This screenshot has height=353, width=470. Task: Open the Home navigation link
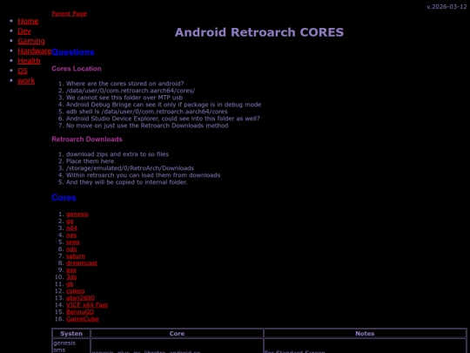[x=28, y=21]
